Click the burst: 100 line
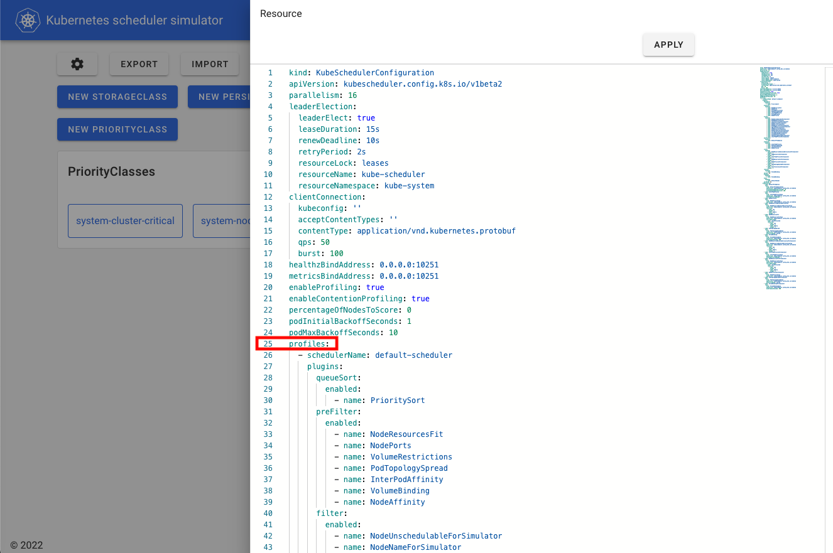Viewport: 833px width, 553px height. coord(321,254)
